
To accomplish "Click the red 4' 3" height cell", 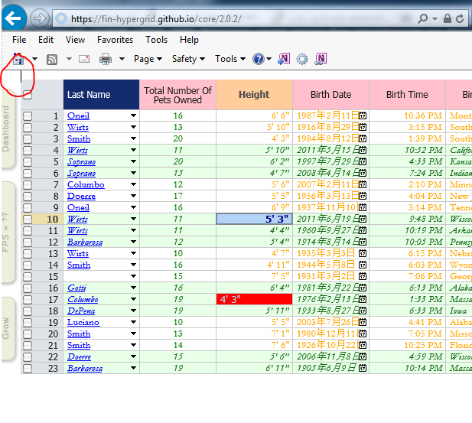I will coord(255,299).
